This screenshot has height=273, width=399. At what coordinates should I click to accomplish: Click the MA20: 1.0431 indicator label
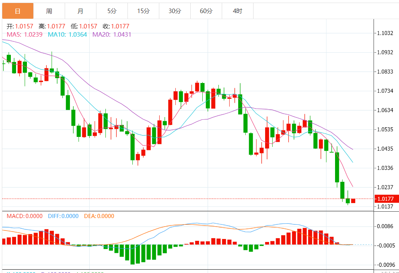tap(112, 35)
